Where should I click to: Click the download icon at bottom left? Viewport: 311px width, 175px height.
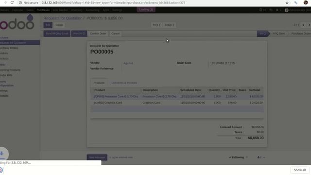pyautogui.click(x=1, y=154)
